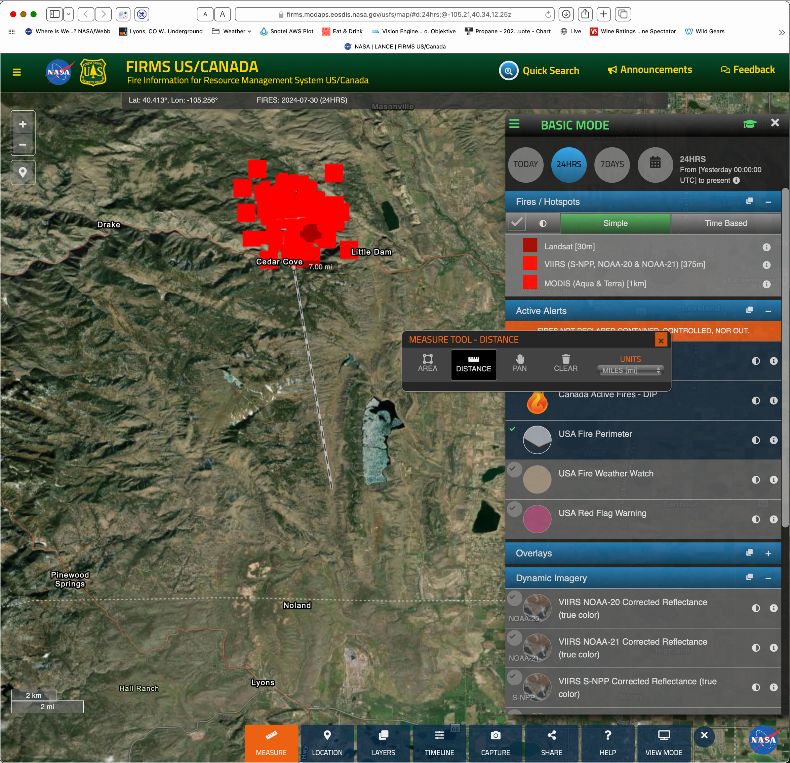
Task: Enable USA Red Flag Warning layer
Action: coord(514,509)
